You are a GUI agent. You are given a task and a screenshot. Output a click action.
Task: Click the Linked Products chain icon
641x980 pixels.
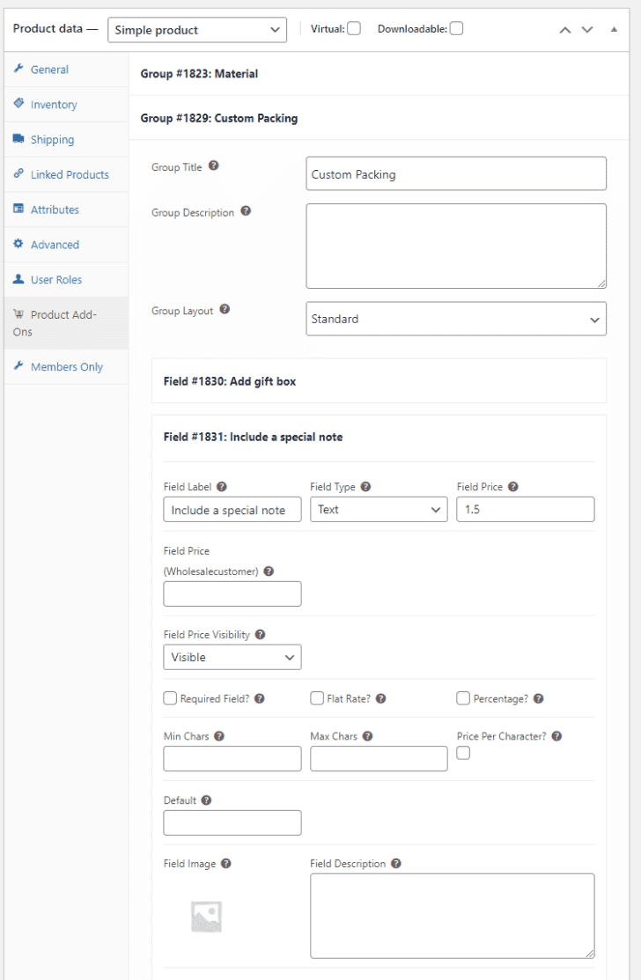[19, 174]
